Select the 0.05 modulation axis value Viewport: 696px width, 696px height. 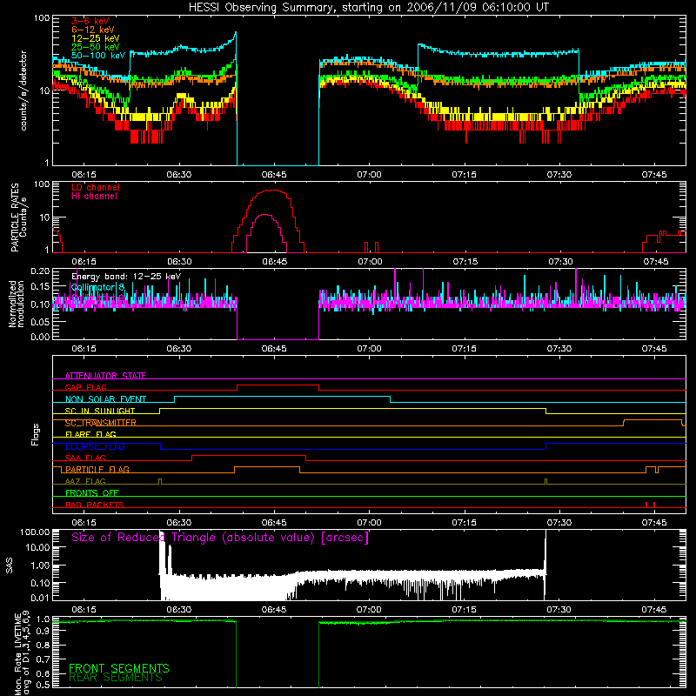[40, 321]
